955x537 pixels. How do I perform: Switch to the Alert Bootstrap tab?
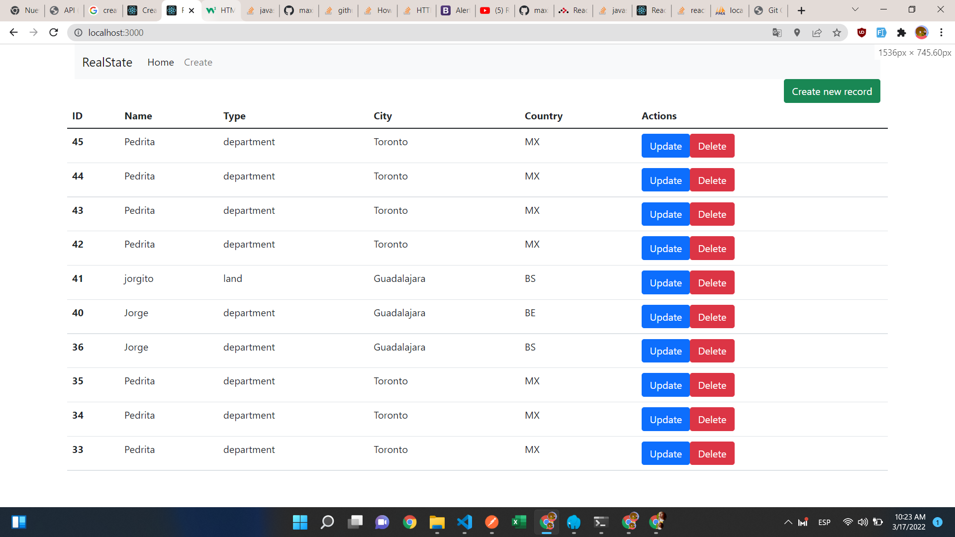click(455, 10)
